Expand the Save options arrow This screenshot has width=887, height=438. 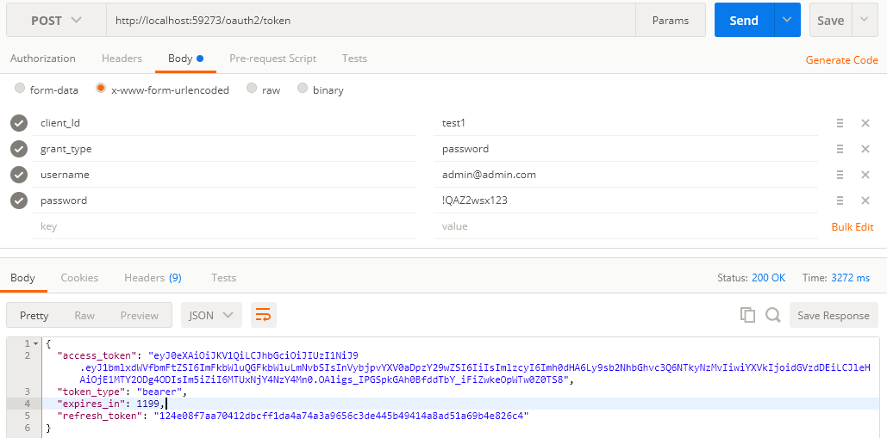pyautogui.click(x=864, y=21)
